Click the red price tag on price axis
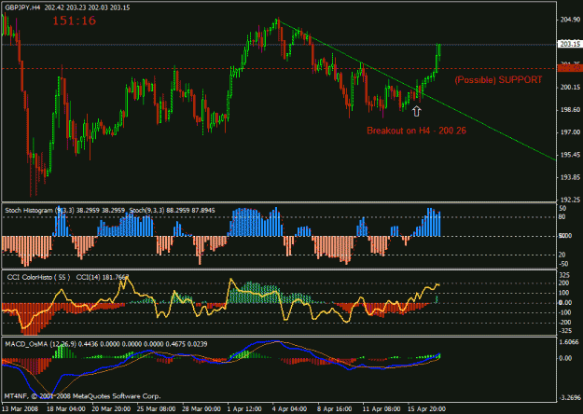583x414 pixels. [570, 68]
